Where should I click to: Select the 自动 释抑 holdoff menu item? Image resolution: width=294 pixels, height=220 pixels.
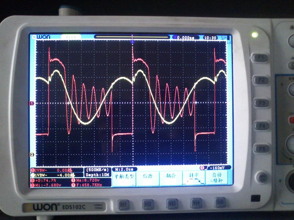click(217, 177)
